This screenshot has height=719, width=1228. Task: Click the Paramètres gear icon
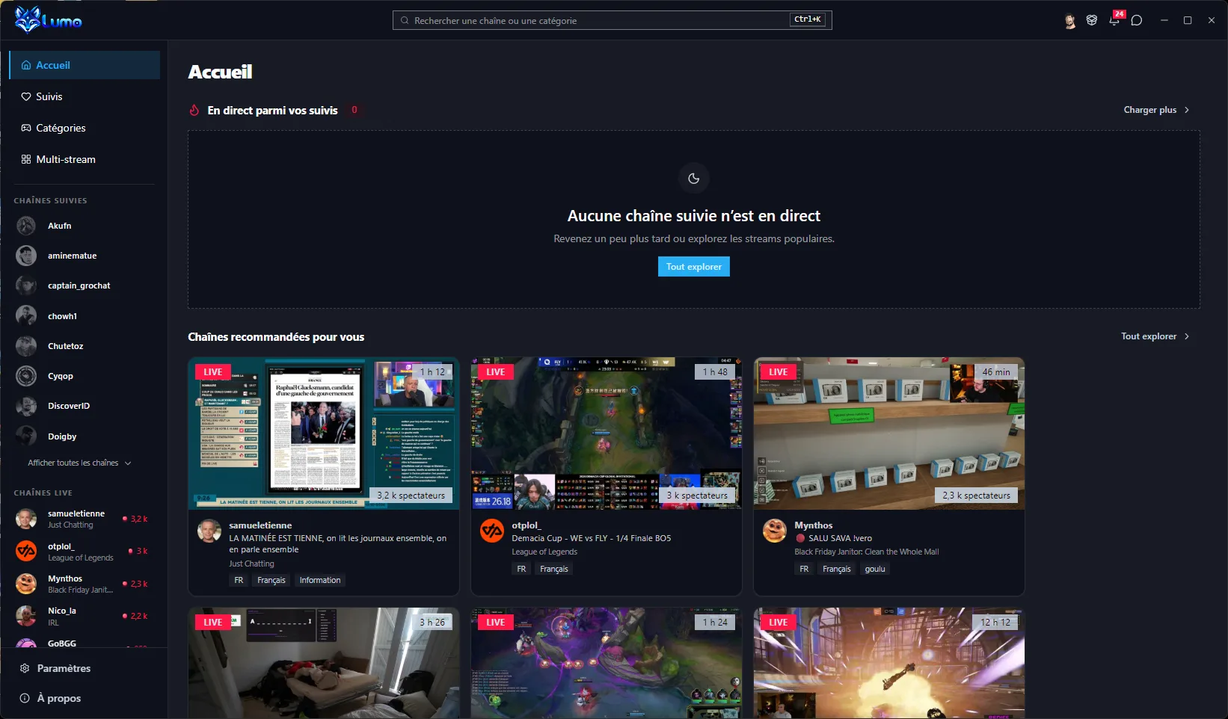point(25,668)
